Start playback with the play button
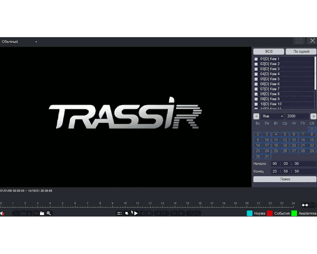Viewport: 317px width, 254px height. (x=136, y=213)
